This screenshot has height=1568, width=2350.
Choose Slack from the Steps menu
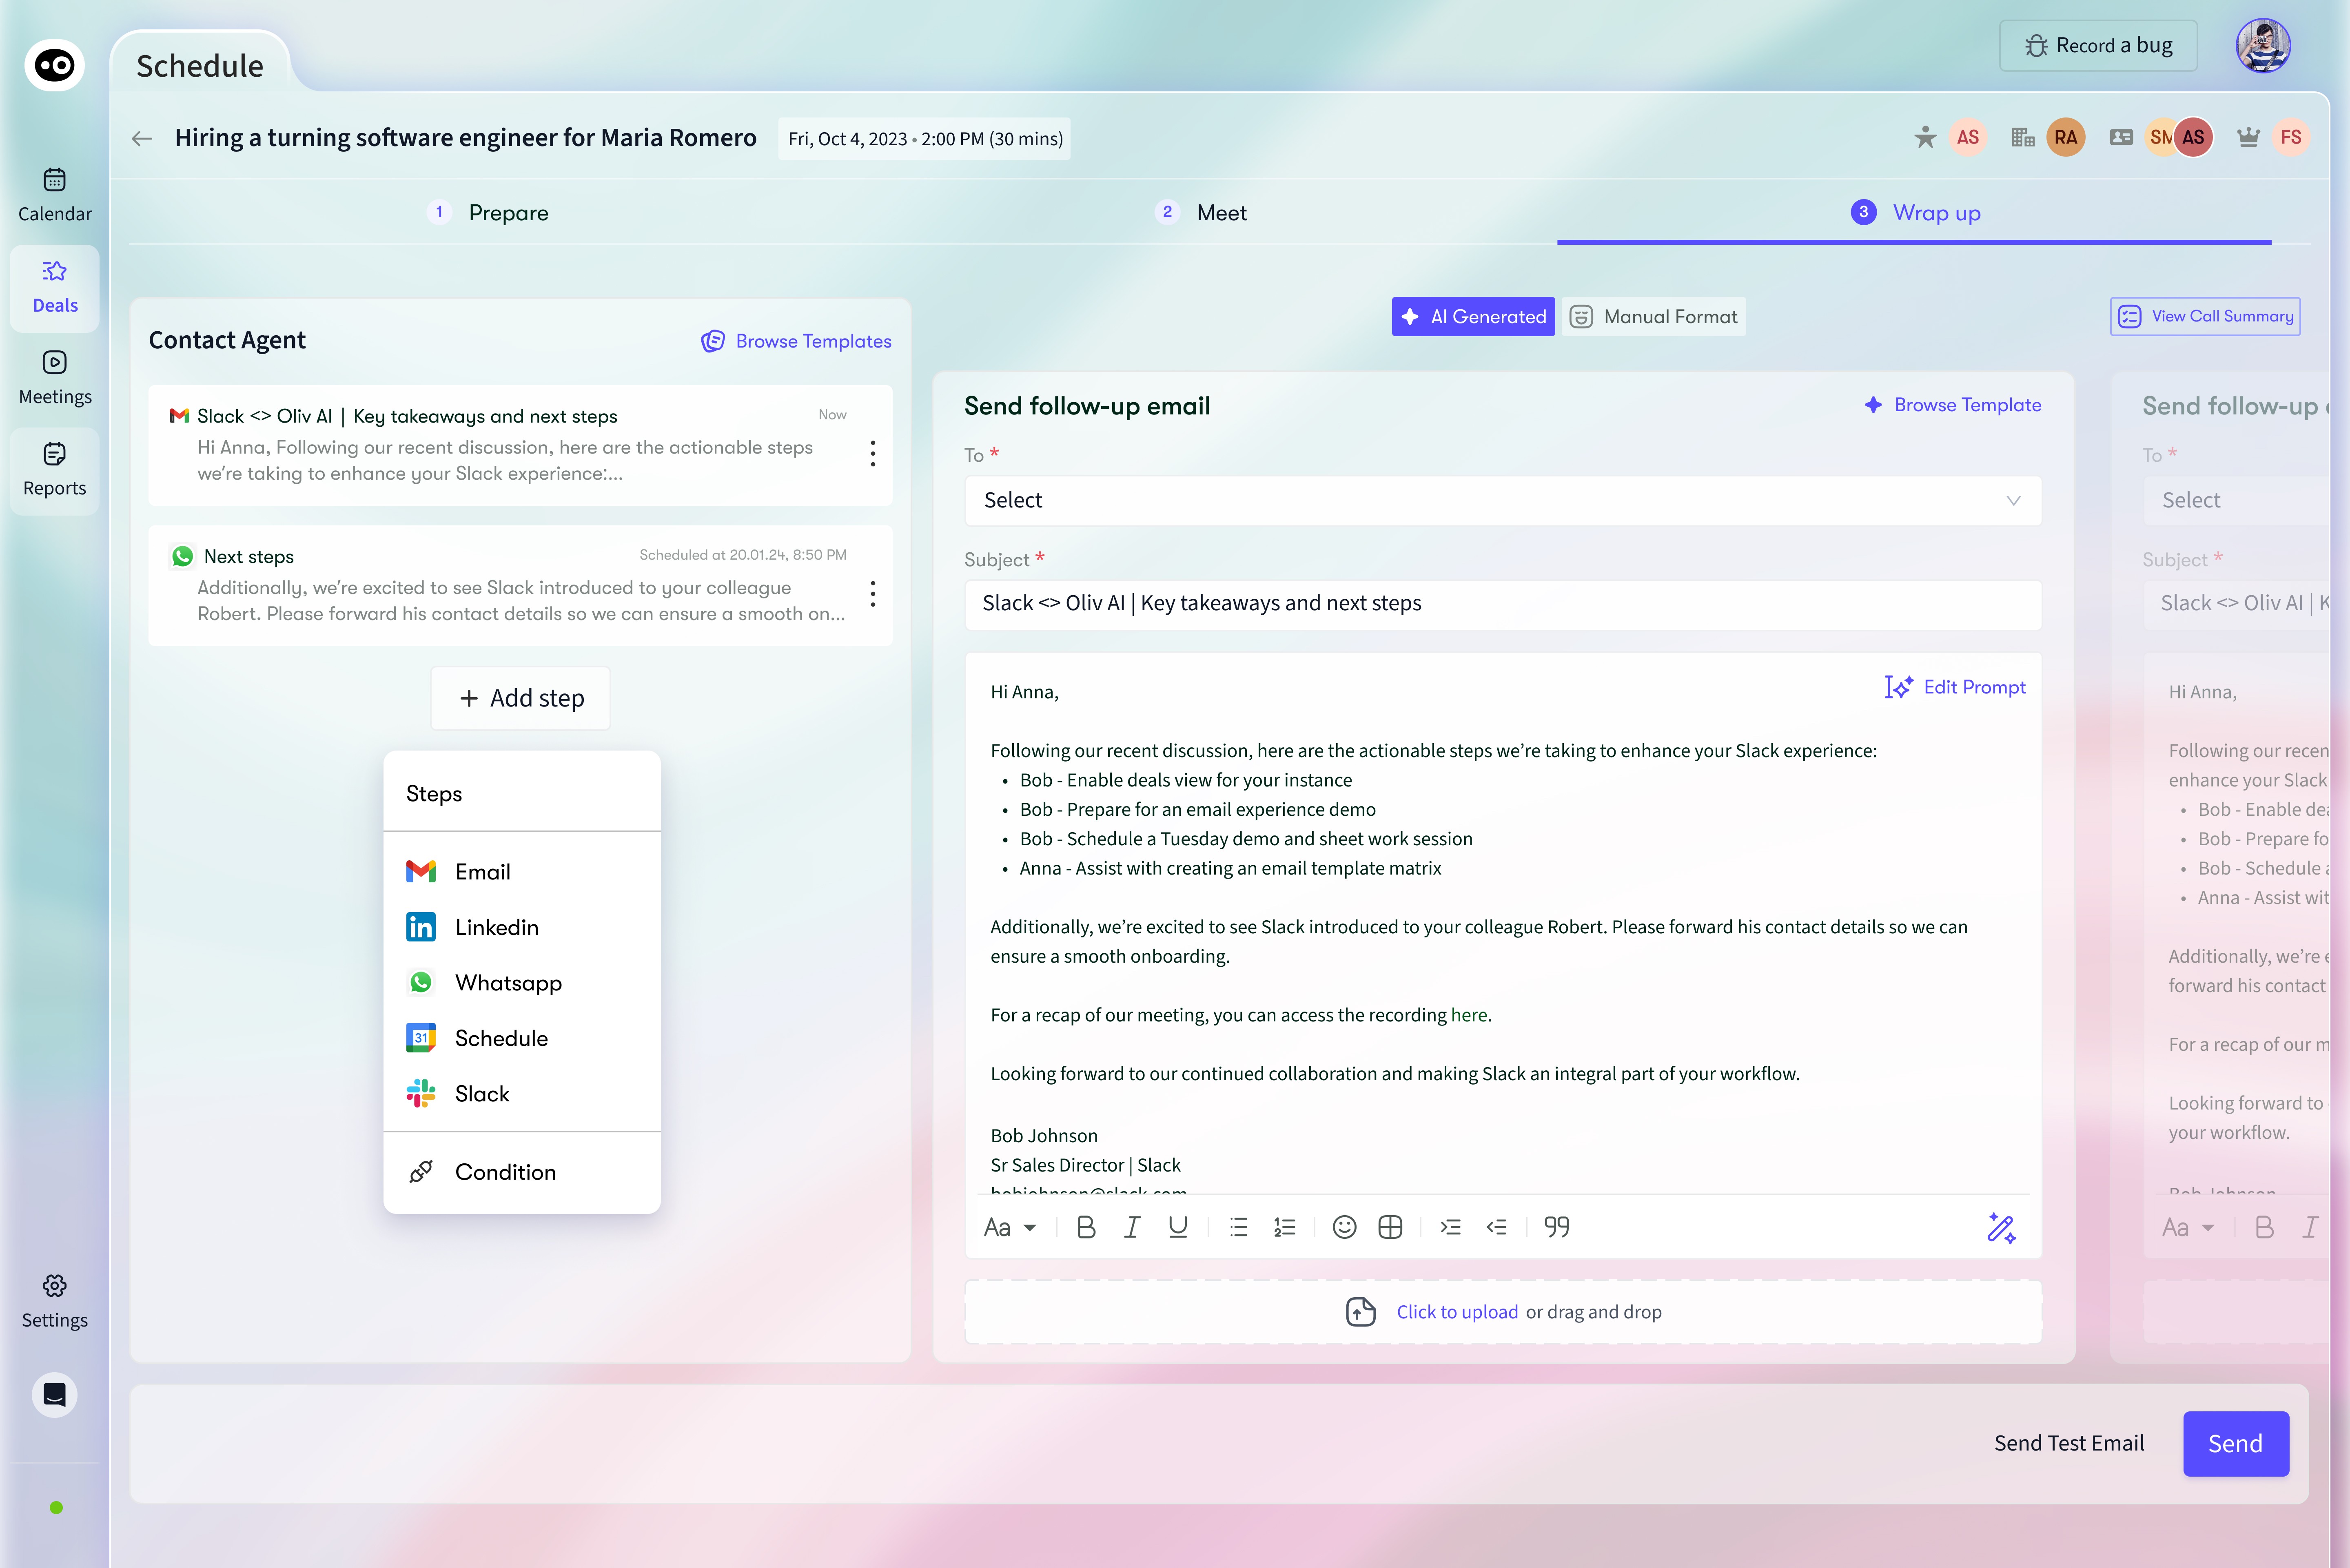click(x=522, y=1094)
